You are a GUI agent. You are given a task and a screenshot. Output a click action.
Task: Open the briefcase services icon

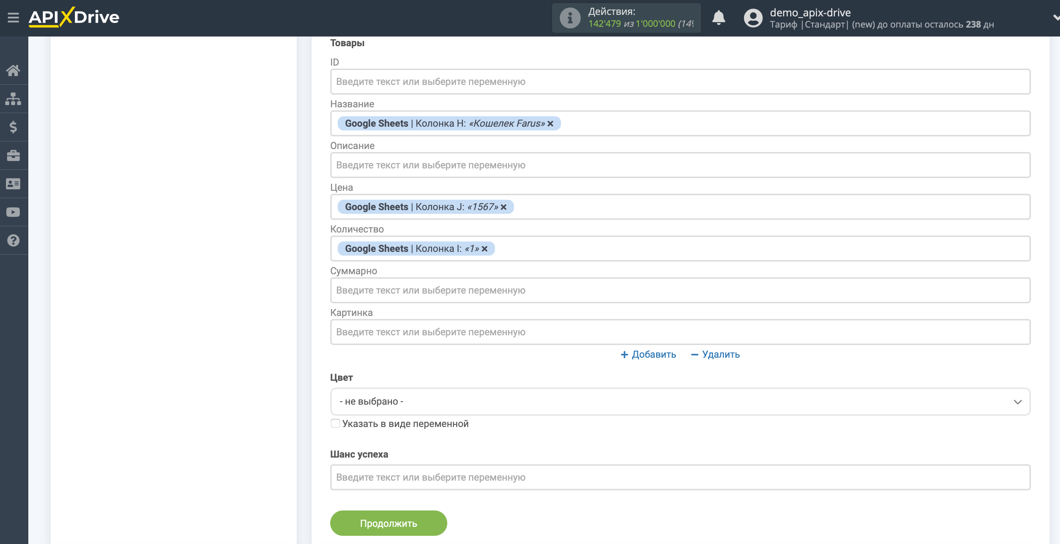click(13, 155)
